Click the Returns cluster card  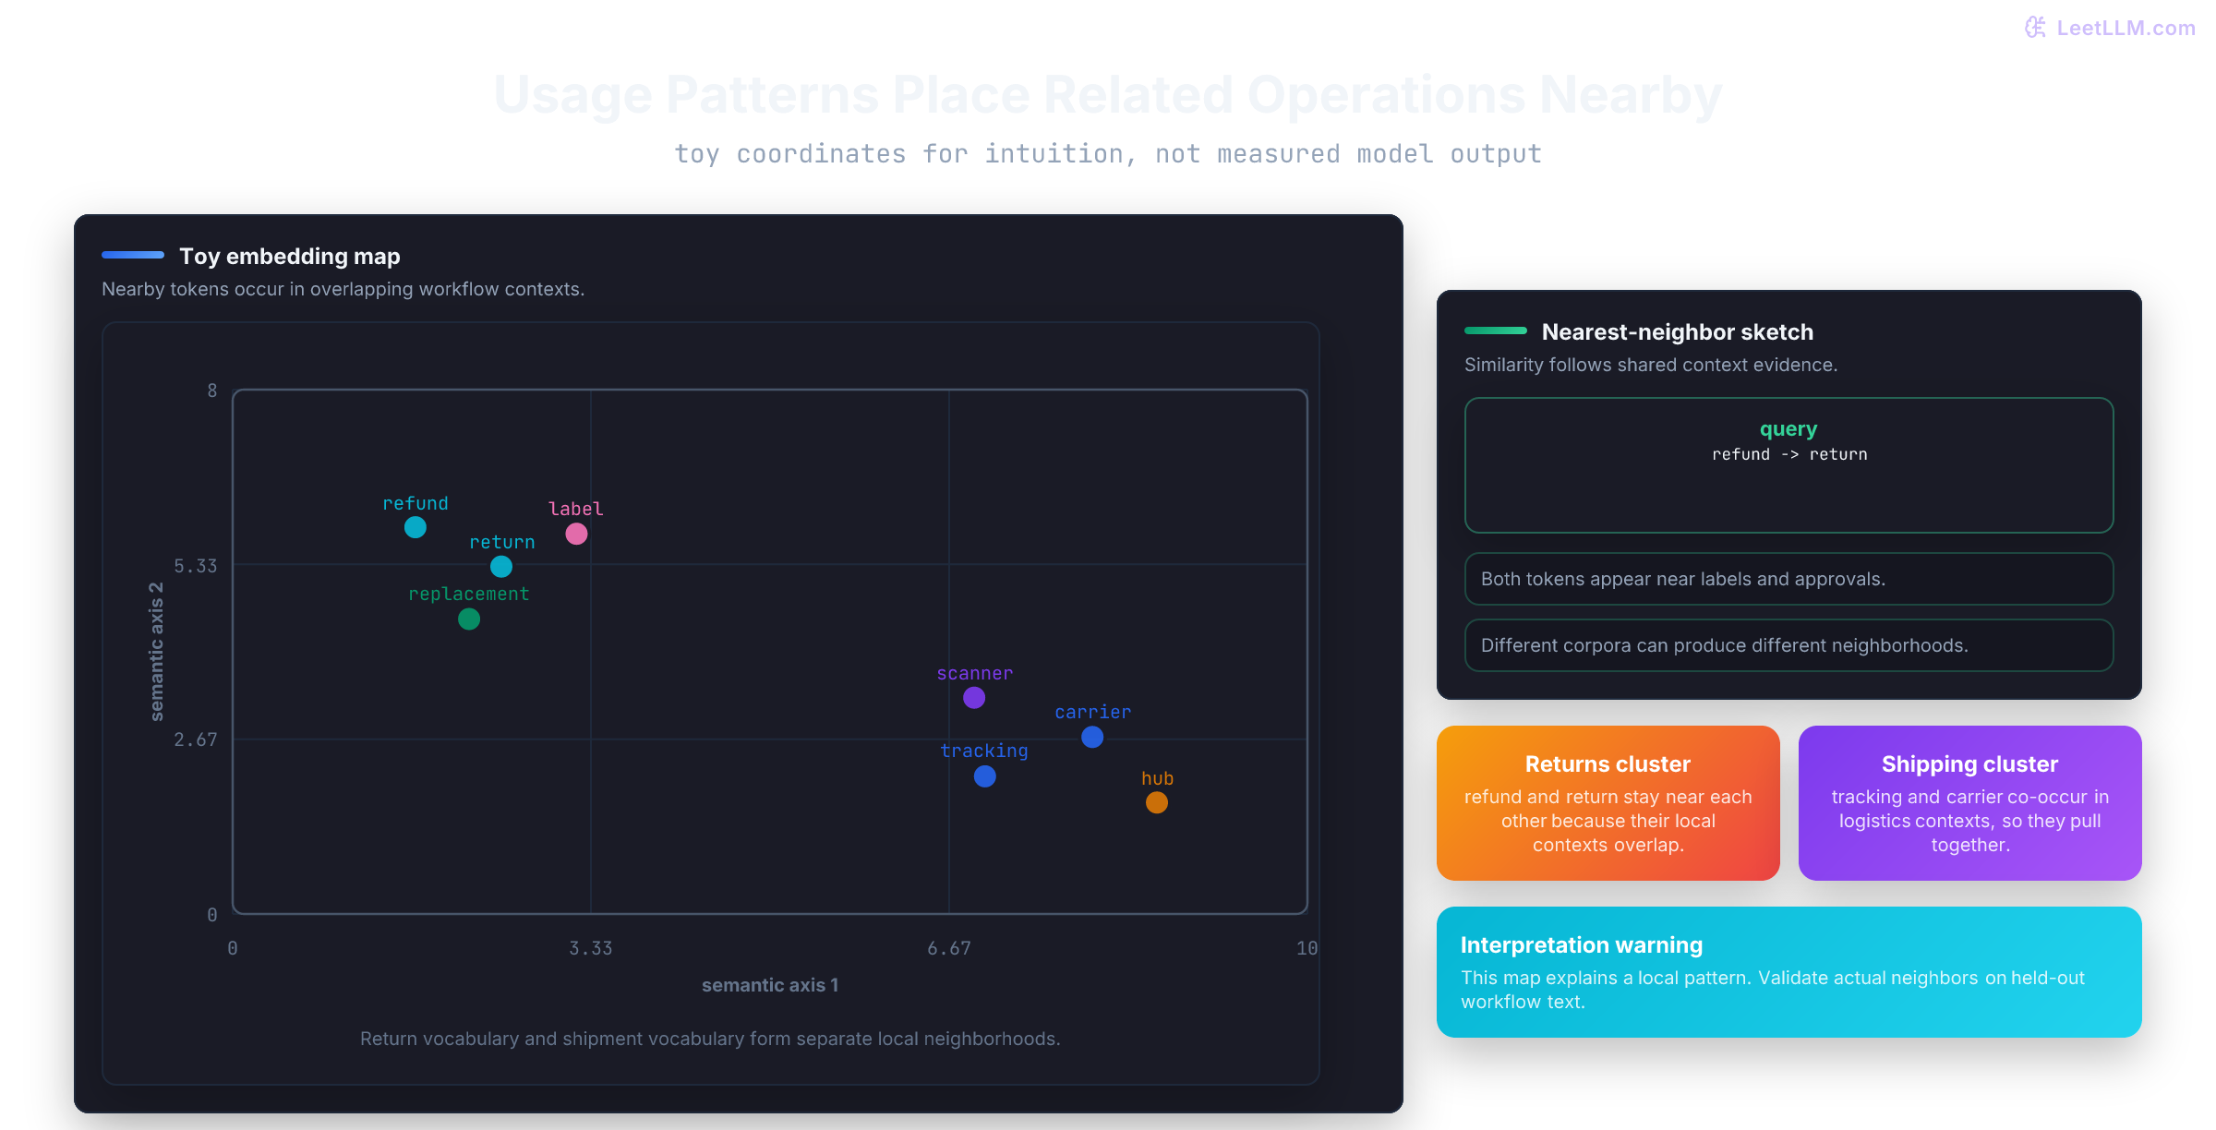1608,803
